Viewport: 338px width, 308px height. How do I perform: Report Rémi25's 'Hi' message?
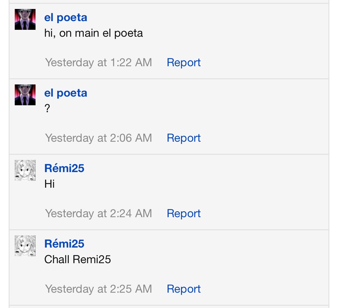pos(183,213)
